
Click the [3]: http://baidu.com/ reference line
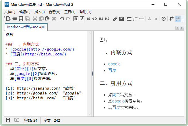pyautogui.click(x=40, y=98)
